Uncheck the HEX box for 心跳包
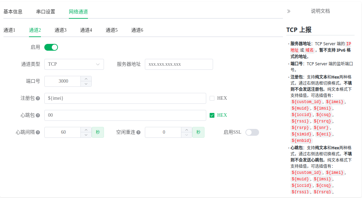 [212, 115]
